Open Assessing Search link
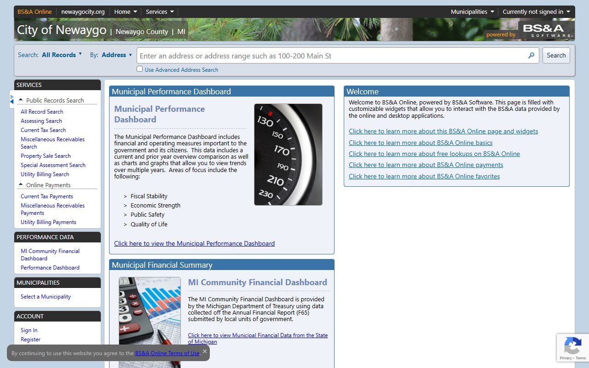Screen dimensions: 589x368 41,121
